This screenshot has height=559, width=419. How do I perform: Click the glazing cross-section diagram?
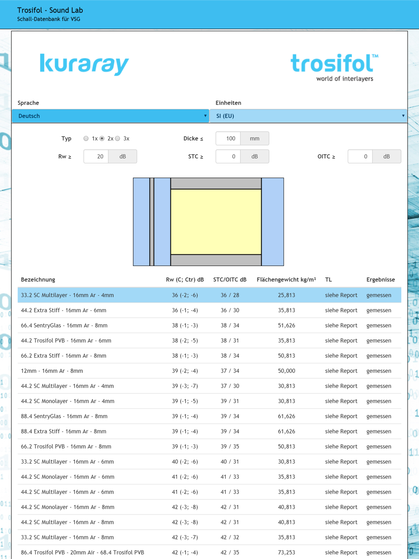[x=208, y=222]
